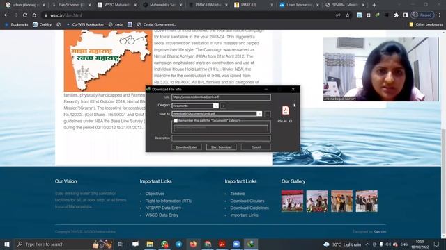Viewport: 446px width, 250px height.
Task: Open the Extensions puzzle icon
Action: click(x=397, y=15)
